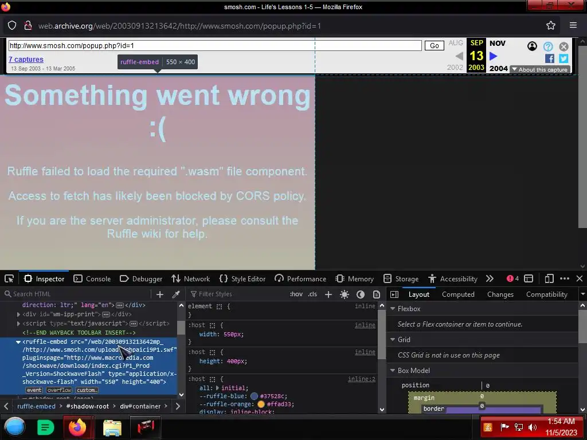Toggle dark color scheme simulation
587x440 pixels.
(361, 294)
